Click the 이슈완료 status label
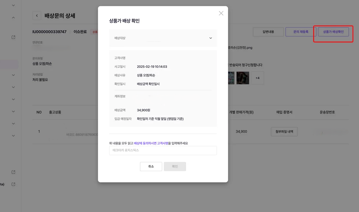Viewport: 359px width, 212px height. coord(80,32)
